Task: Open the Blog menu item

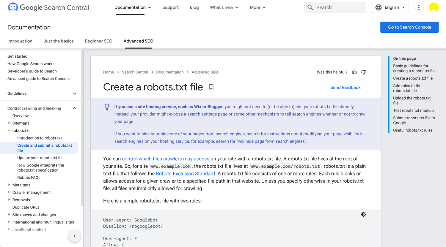Action: 194,7
